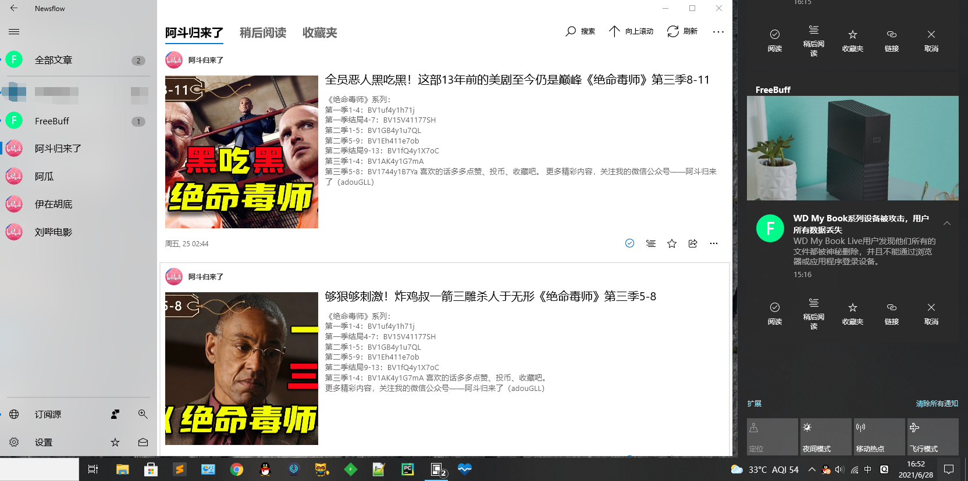968x481 pixels.
Task: Select the 阿瓜 feed
Action: (x=78, y=177)
